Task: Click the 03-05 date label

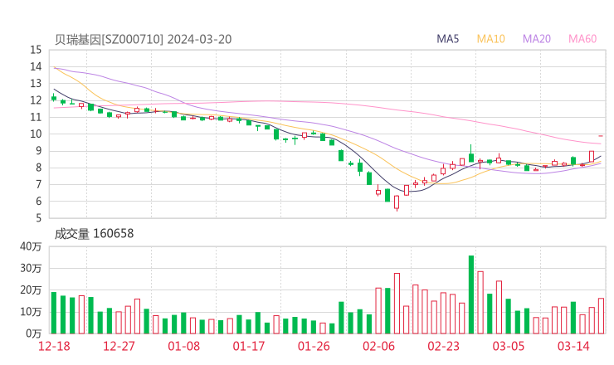Action: tap(509, 346)
